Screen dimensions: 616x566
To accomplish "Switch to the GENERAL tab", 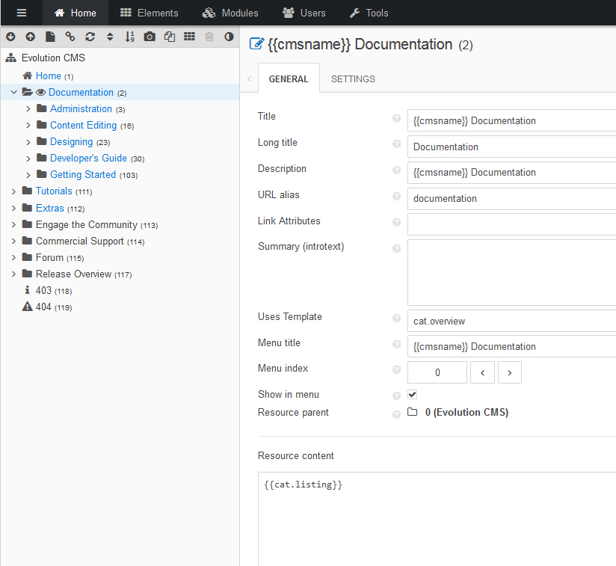I will coord(289,79).
